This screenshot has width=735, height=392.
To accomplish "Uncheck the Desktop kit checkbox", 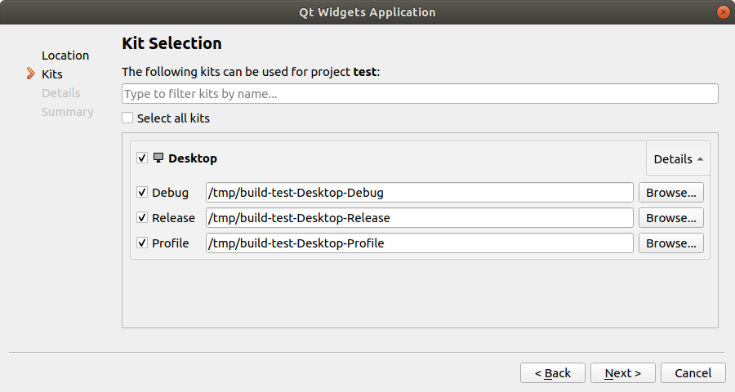I will tap(142, 158).
